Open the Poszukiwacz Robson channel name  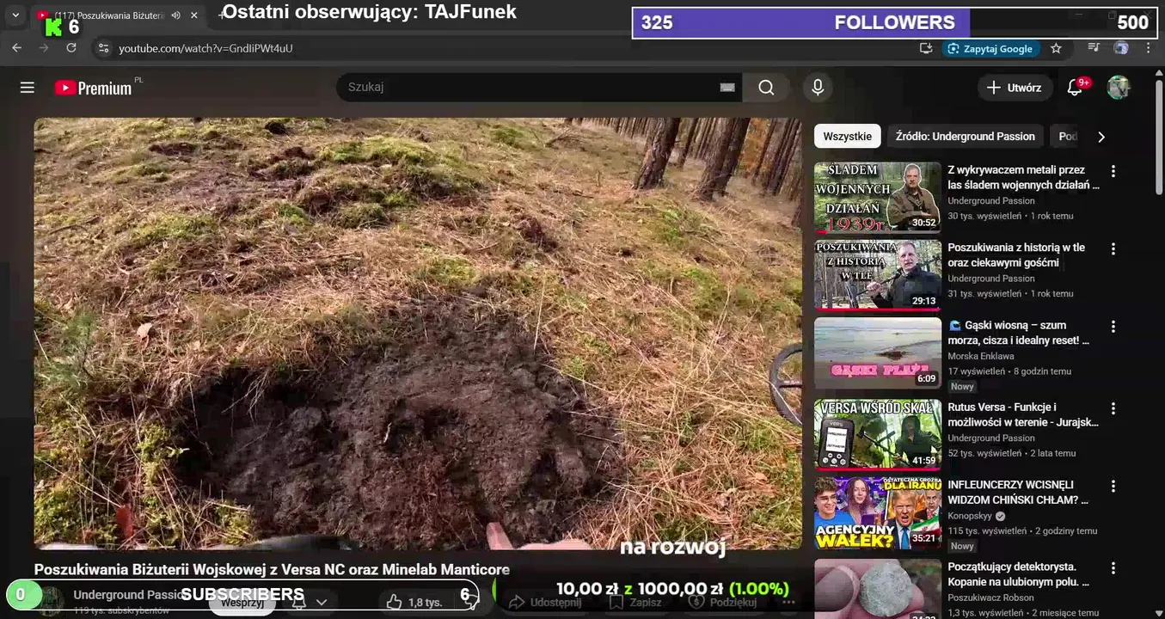click(x=991, y=598)
